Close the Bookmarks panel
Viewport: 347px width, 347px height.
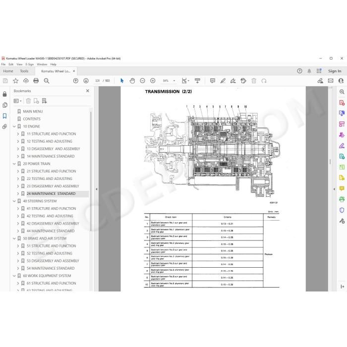pyautogui.click(x=88, y=91)
